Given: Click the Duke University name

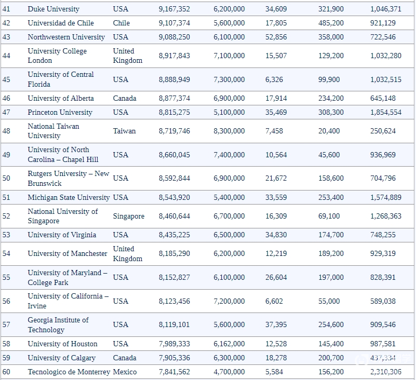Looking at the screenshot, I should click(x=53, y=9).
